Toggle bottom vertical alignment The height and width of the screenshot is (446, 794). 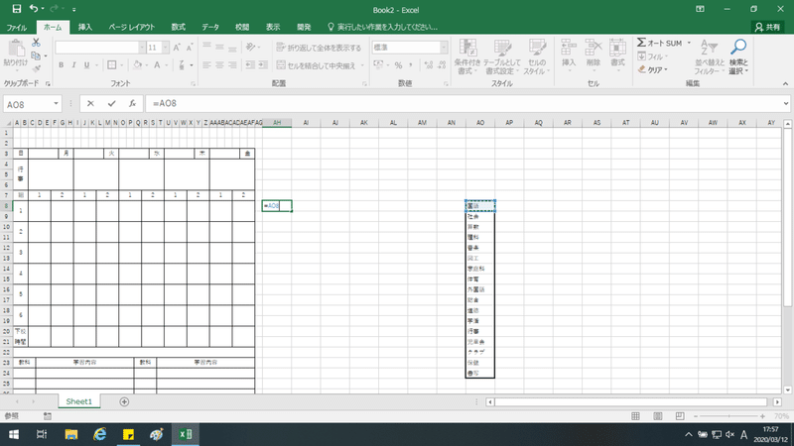click(232, 48)
